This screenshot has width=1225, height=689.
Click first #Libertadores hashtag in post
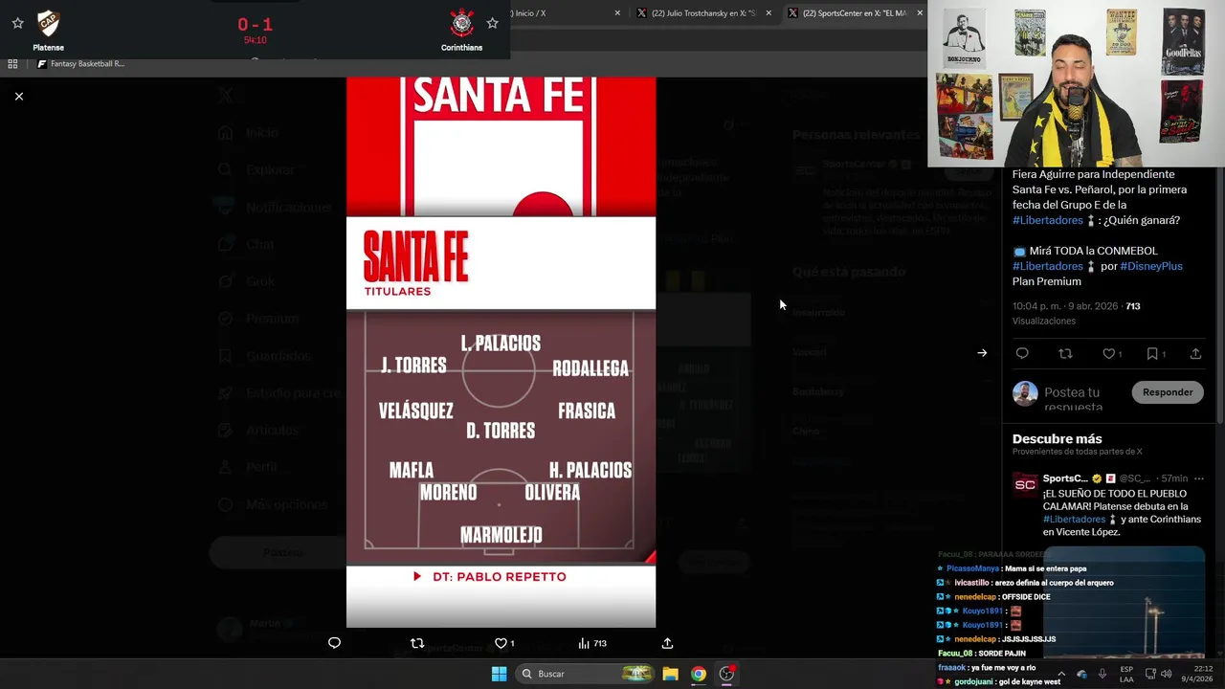click(x=1048, y=220)
